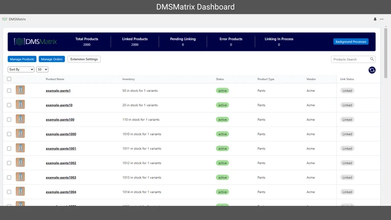
Task: Check the example-pants1004 row checkbox
Action: [x=9, y=192]
